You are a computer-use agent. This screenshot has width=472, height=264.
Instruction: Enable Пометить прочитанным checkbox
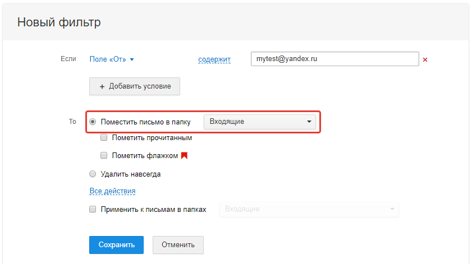click(104, 137)
